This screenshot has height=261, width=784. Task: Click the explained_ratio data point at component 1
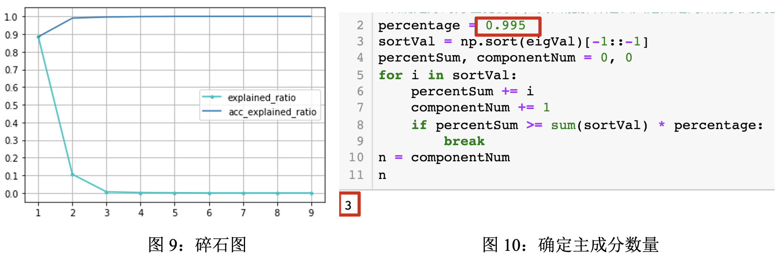(x=38, y=37)
